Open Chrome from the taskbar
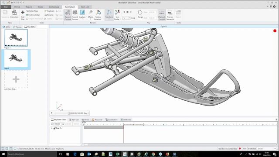 pos(153,154)
